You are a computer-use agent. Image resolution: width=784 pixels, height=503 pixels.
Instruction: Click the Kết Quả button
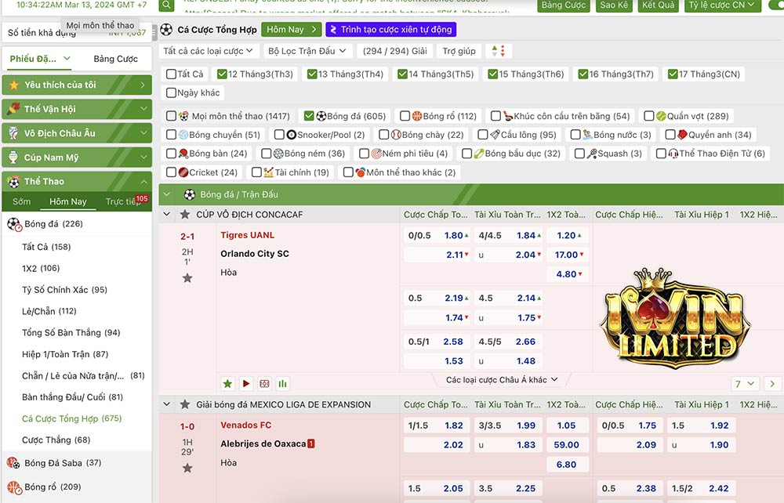point(658,5)
